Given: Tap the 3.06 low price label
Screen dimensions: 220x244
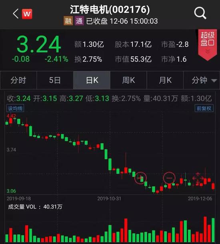Looking at the screenshot, I should pos(11,191).
